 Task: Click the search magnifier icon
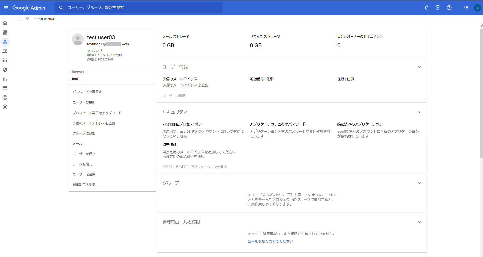pyautogui.click(x=61, y=8)
